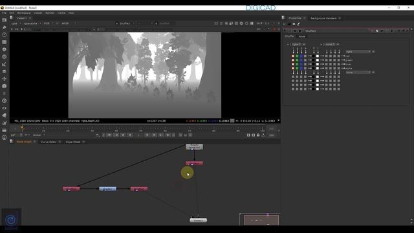The width and height of the screenshot is (414, 233).
Task: Select the Read node at graph top
Action: 194,147
